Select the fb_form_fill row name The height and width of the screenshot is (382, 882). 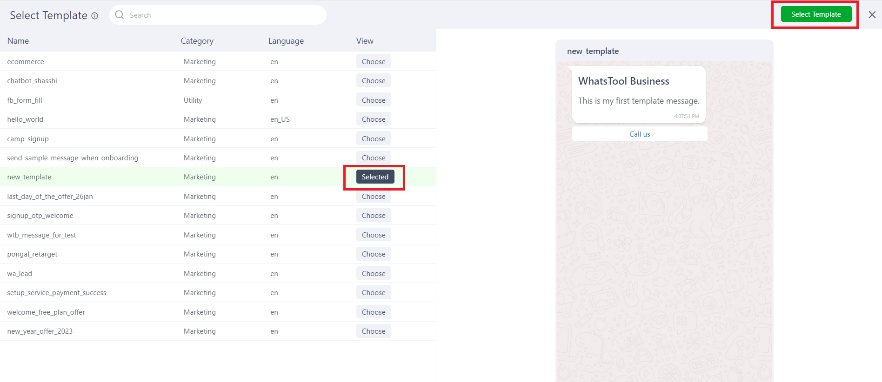tap(25, 100)
